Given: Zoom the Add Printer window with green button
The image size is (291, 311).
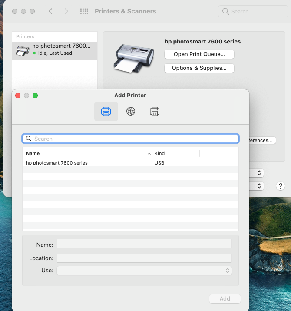Looking at the screenshot, I should click(x=35, y=96).
